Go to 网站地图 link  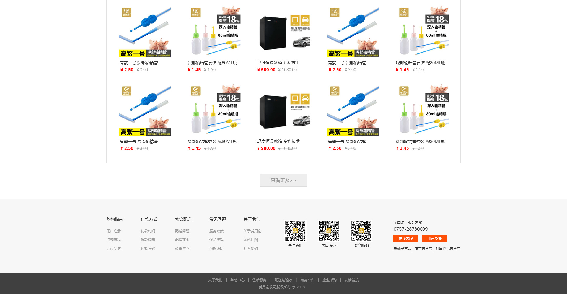point(251,240)
